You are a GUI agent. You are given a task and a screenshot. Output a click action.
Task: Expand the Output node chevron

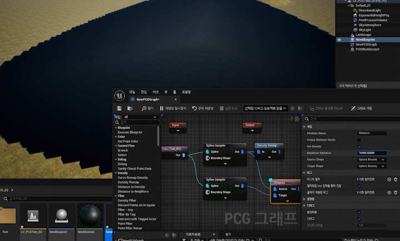(x=252, y=131)
